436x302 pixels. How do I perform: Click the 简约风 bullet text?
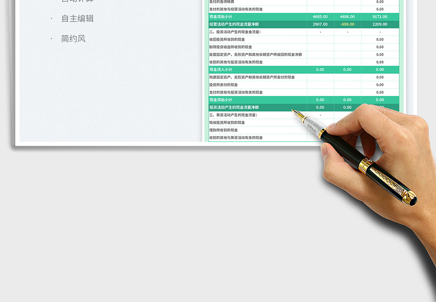73,39
